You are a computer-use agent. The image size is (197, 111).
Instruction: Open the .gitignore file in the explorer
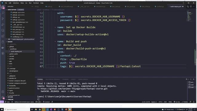(x=12, y=76)
